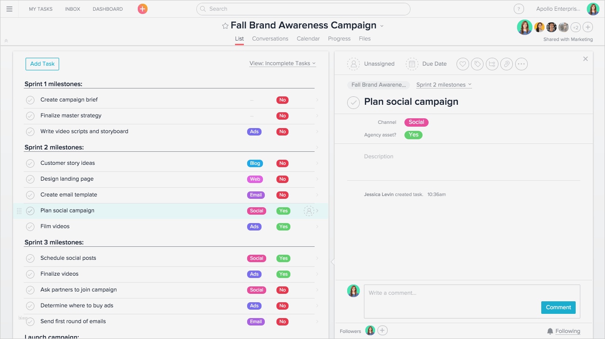The width and height of the screenshot is (605, 339).
Task: Open the hamburger sidebar menu
Action: [x=9, y=9]
